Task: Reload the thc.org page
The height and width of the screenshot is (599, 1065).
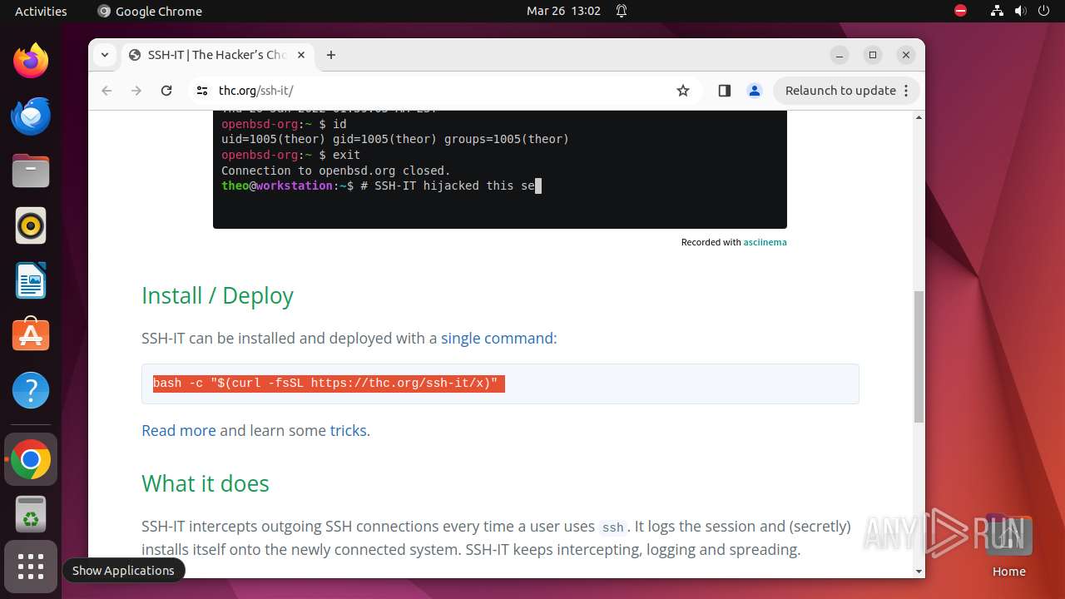Action: click(166, 91)
